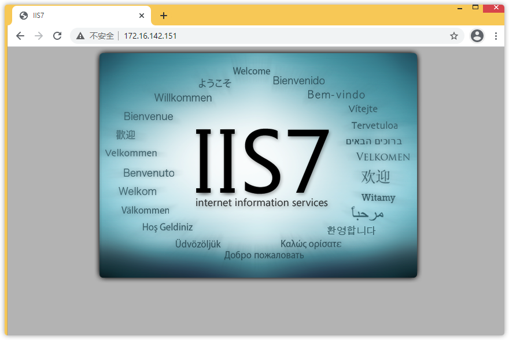This screenshot has height=340, width=509.
Task: Click the not secure warning icon
Action: point(80,36)
